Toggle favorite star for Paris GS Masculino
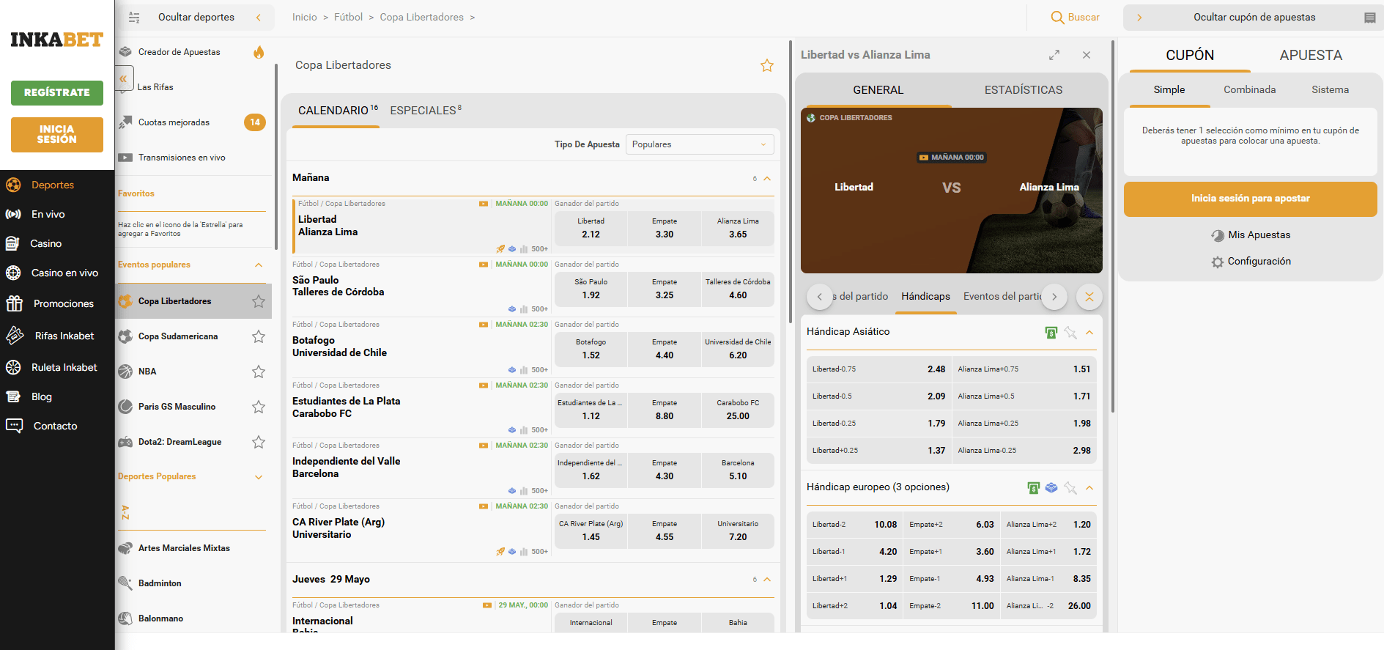This screenshot has height=650, width=1384. (259, 407)
